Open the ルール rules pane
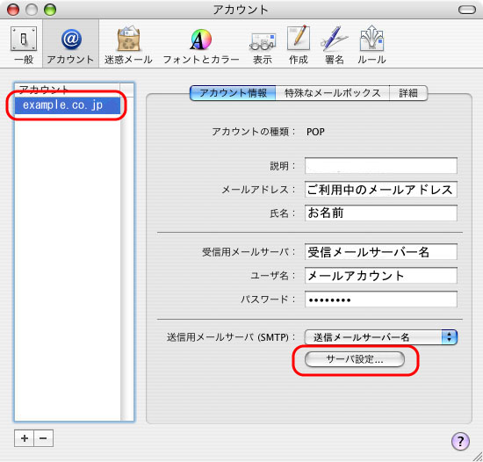The height and width of the screenshot is (462, 483). coord(371,45)
